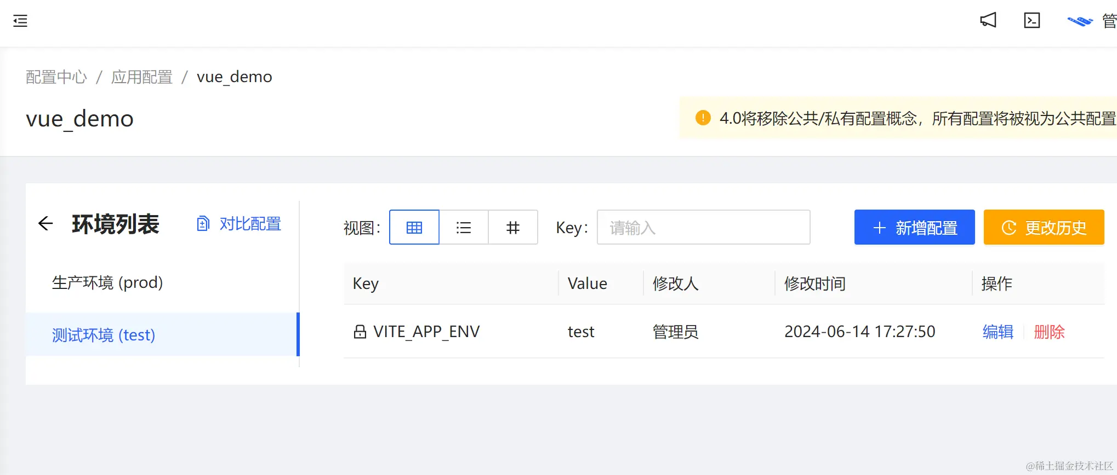Navigate to 配置中心 breadcrumb
Screen dimensions: 1117x475
pyautogui.click(x=56, y=77)
